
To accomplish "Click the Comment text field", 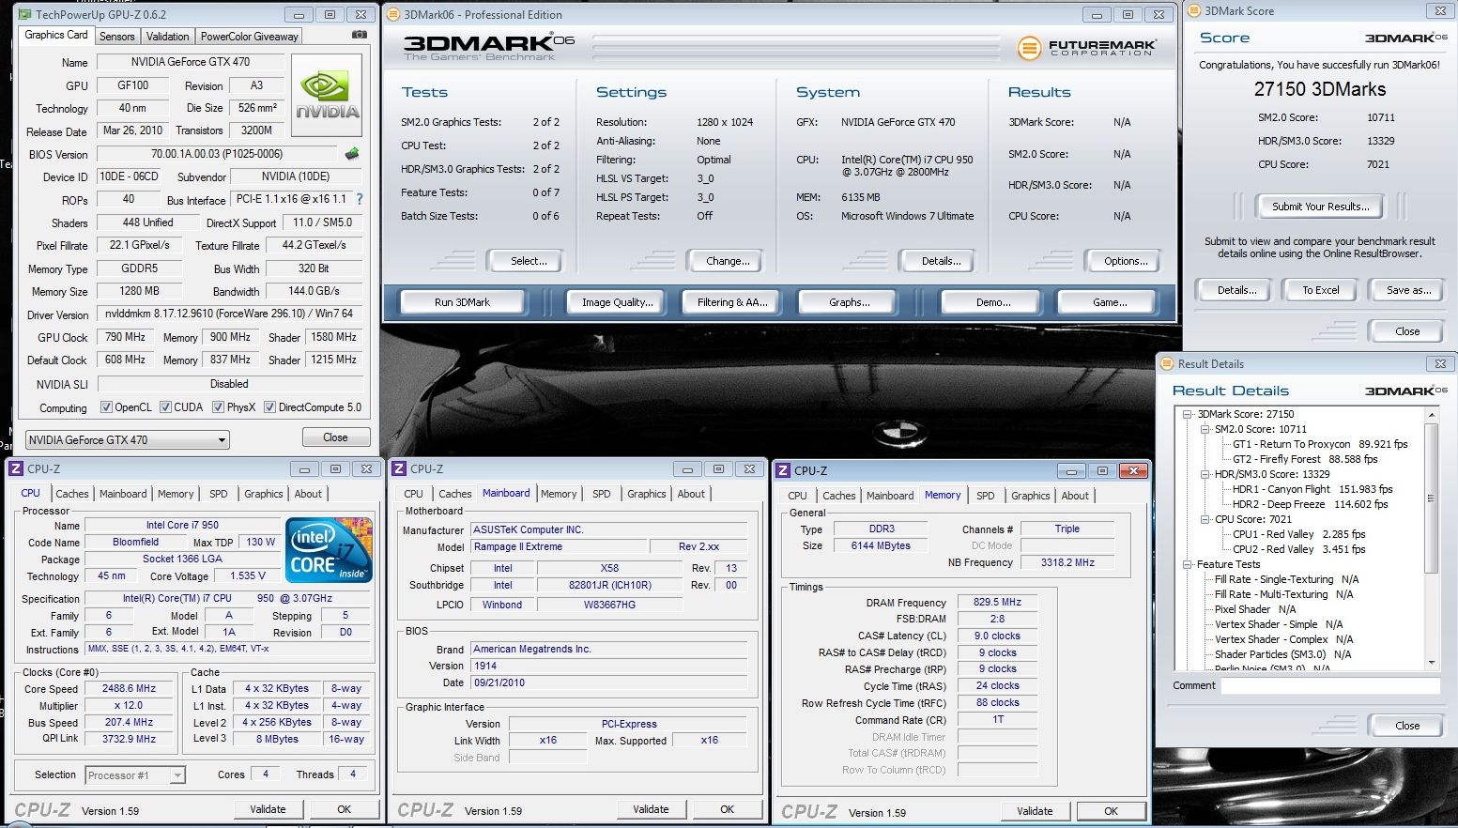I will pyautogui.click(x=1329, y=686).
